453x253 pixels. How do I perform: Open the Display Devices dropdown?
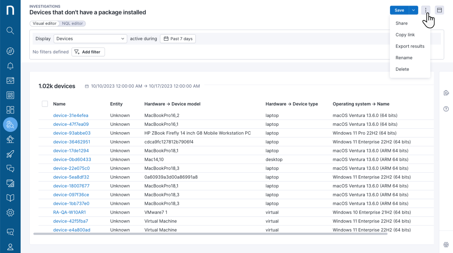pos(90,39)
